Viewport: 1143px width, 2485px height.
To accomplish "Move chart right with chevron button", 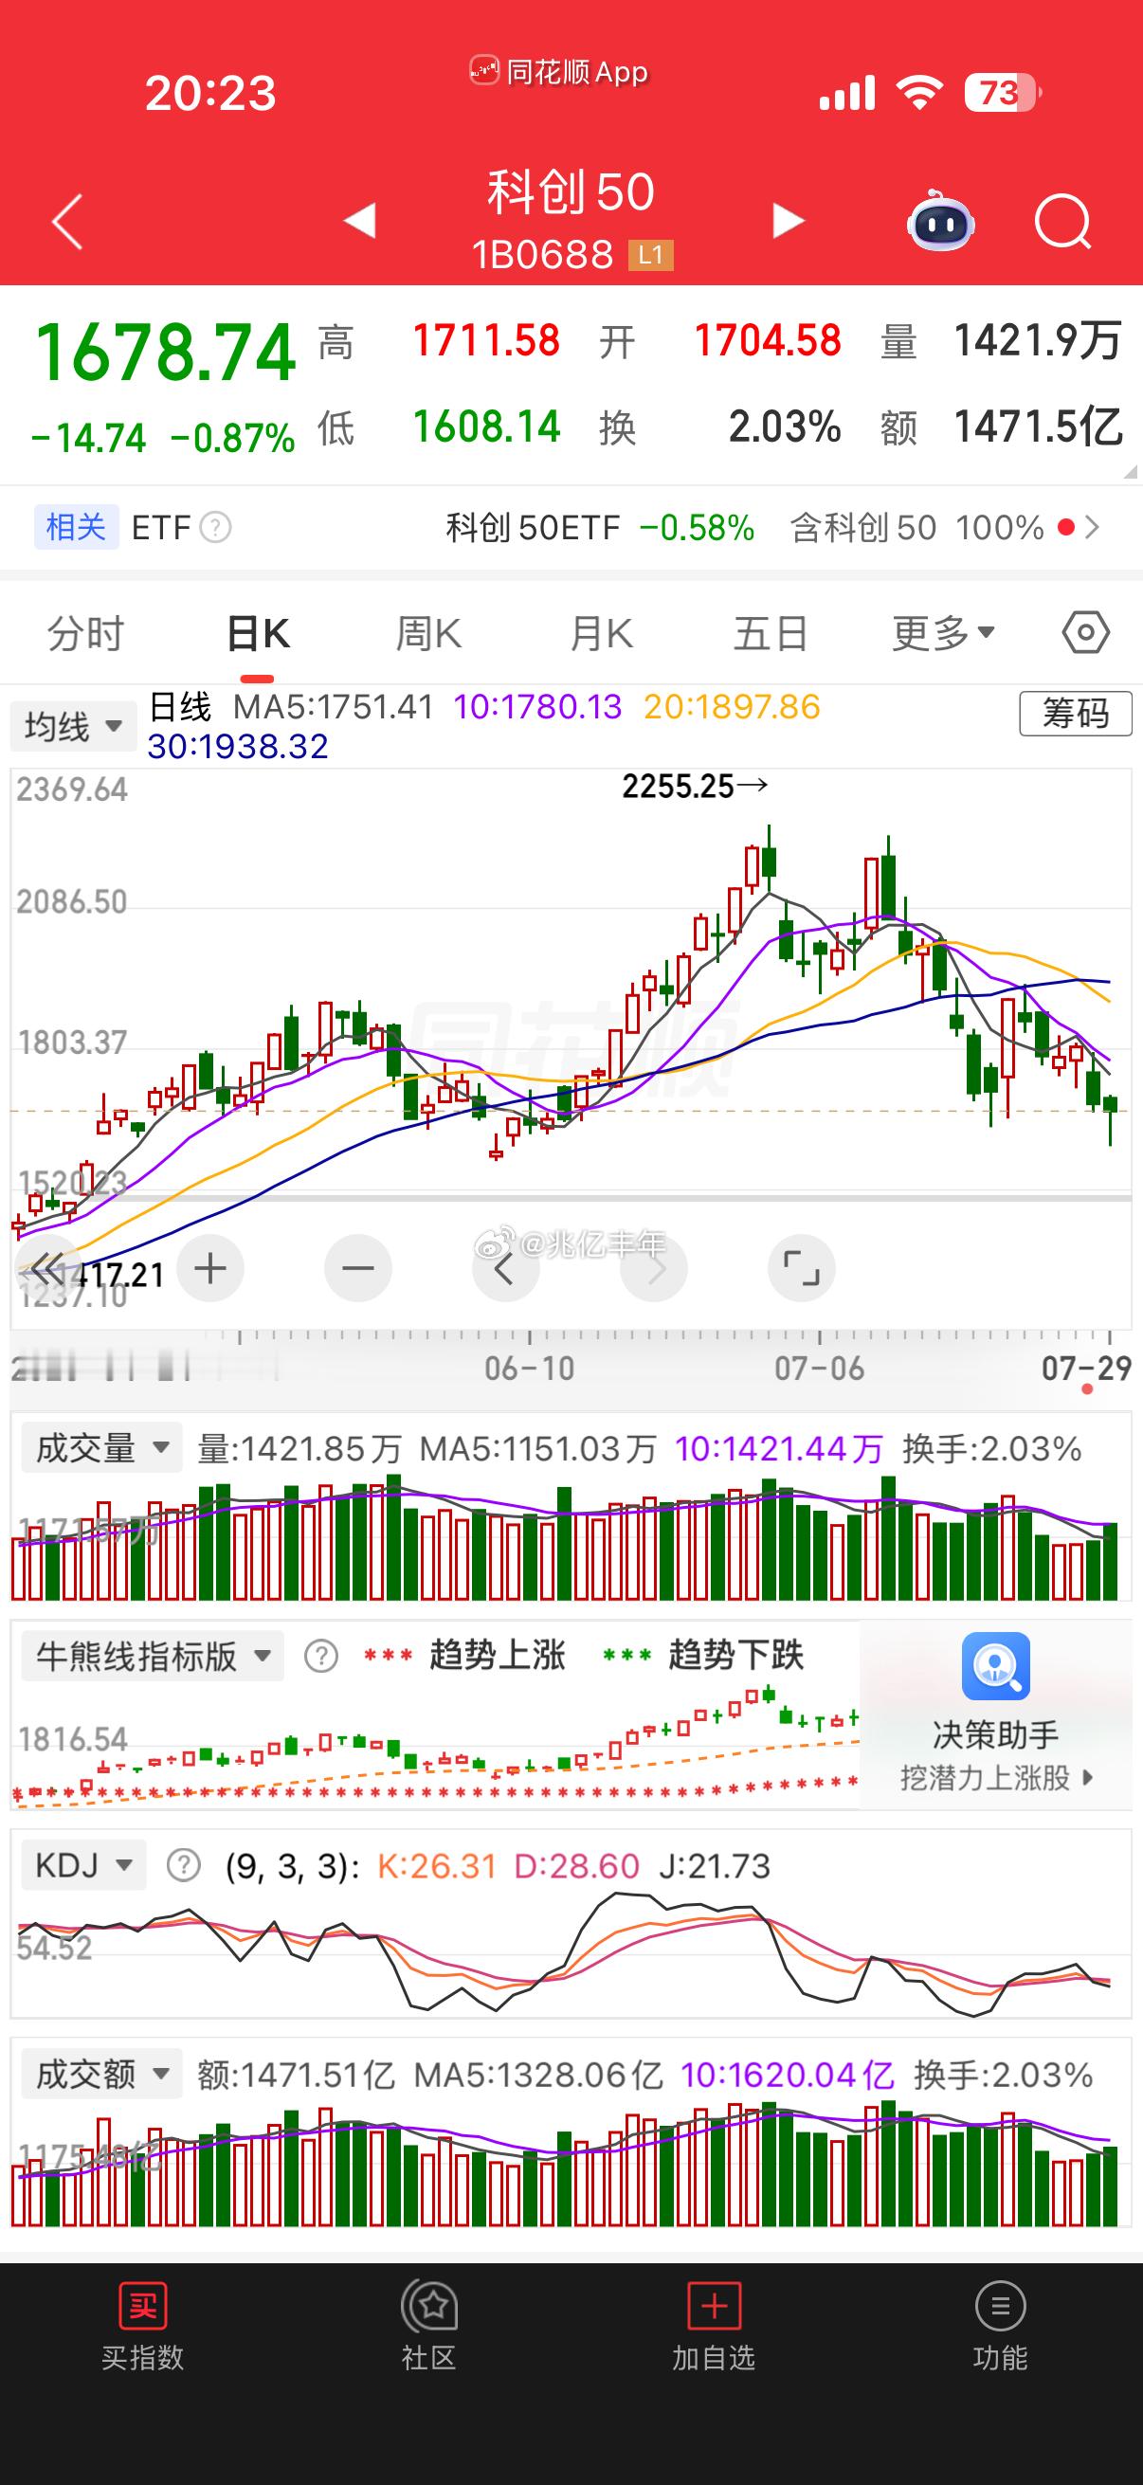I will coord(654,1268).
